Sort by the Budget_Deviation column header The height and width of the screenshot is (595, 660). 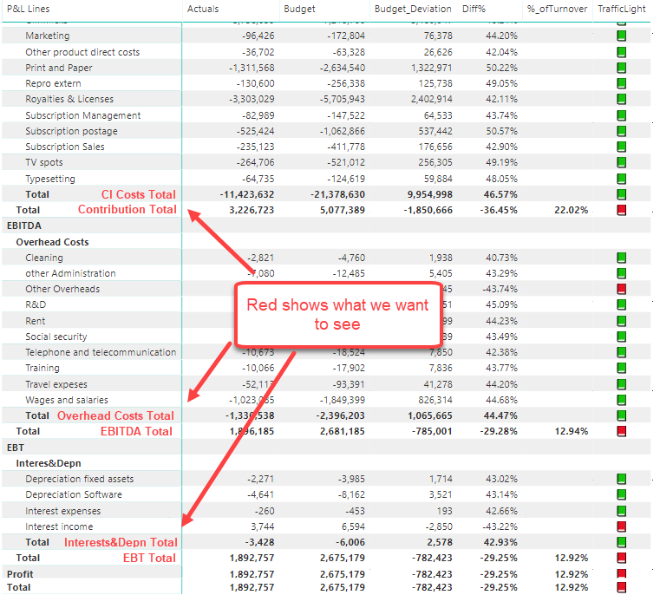click(413, 9)
